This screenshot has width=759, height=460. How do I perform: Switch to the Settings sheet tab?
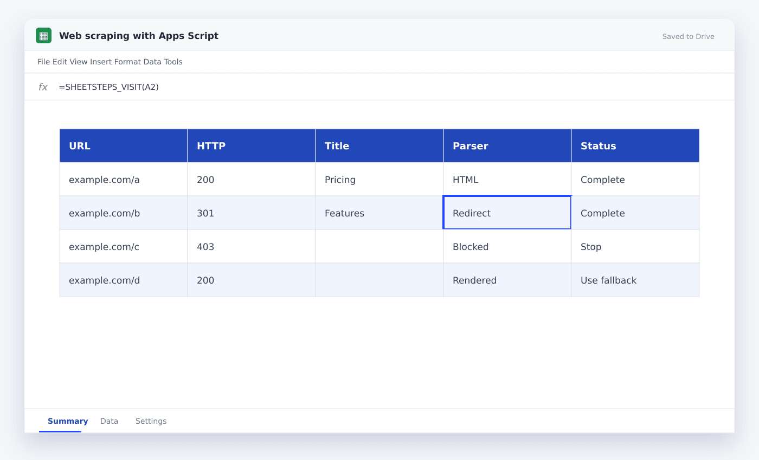(x=151, y=421)
